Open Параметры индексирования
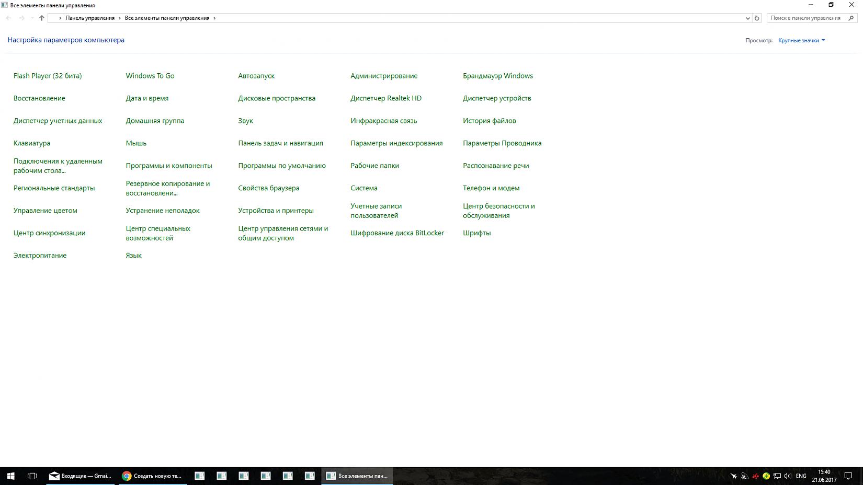 tap(396, 143)
